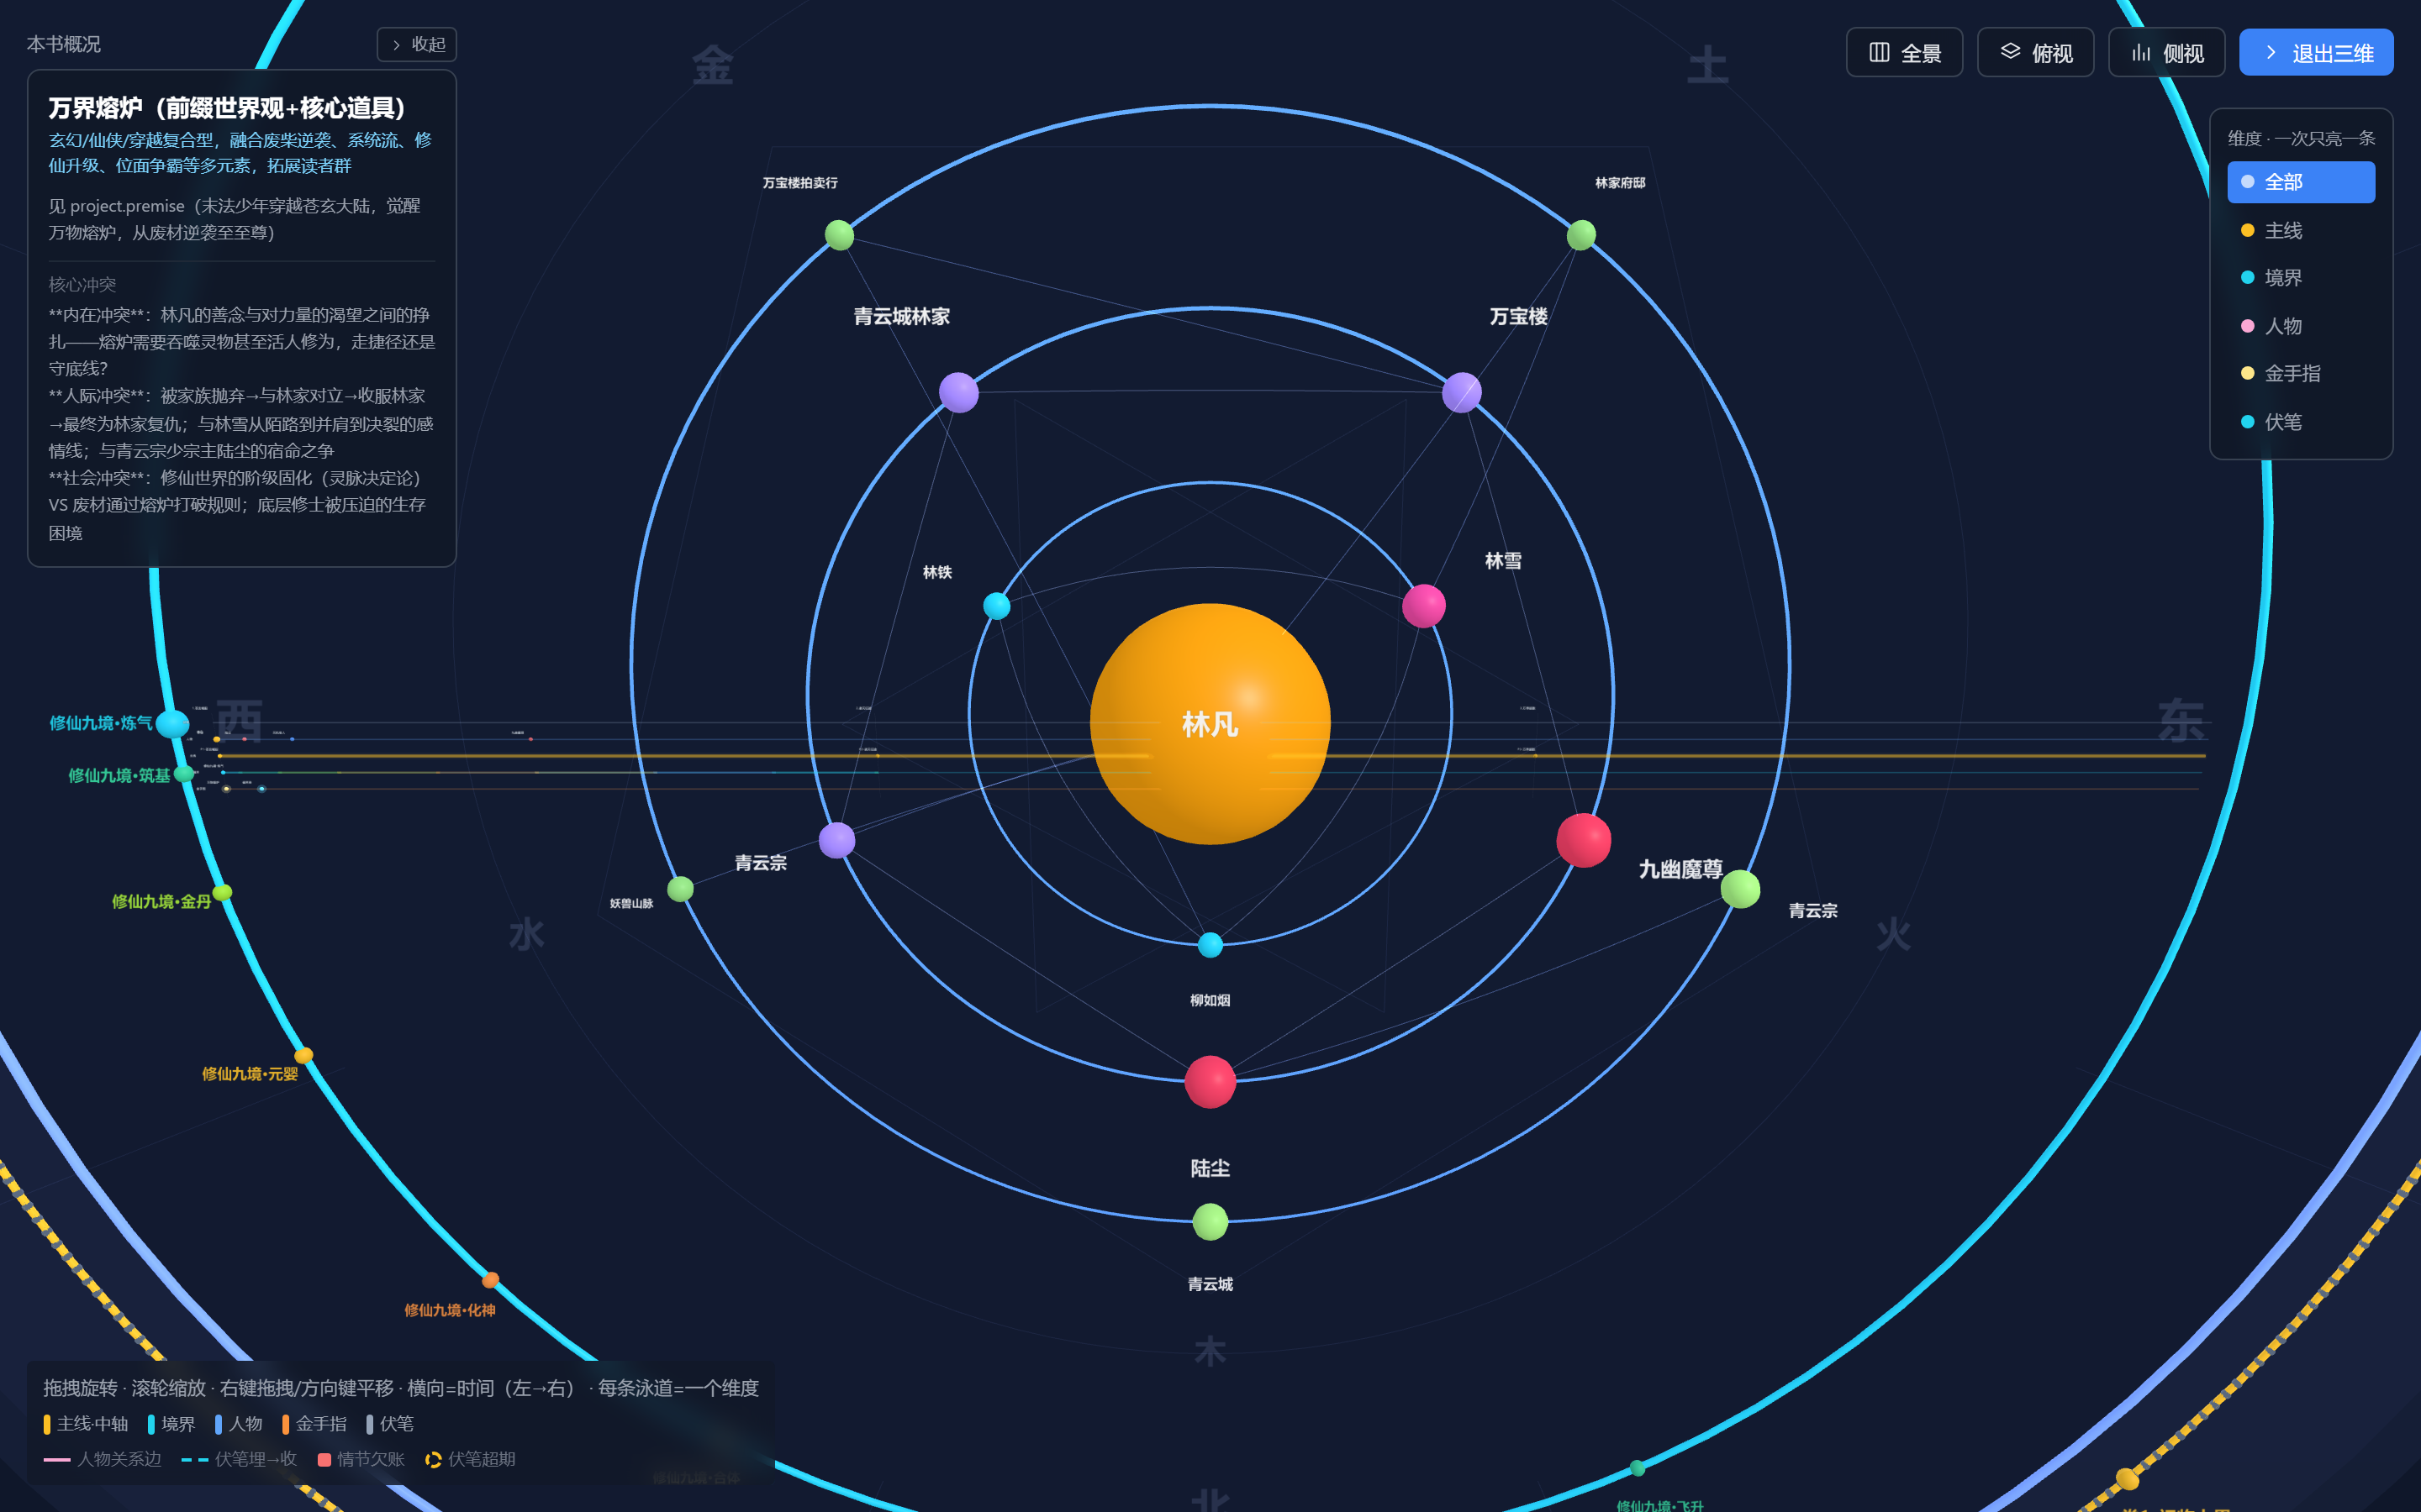Screen dimensions: 2421x1512
Task: Switch to 全景 panorama view
Action: point(1904,52)
